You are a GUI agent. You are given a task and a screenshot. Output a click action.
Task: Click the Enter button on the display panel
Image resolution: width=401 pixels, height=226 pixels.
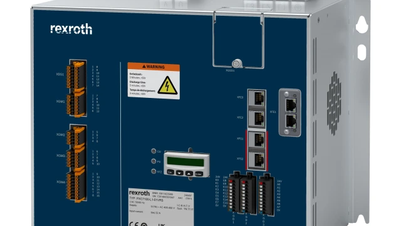(199, 174)
